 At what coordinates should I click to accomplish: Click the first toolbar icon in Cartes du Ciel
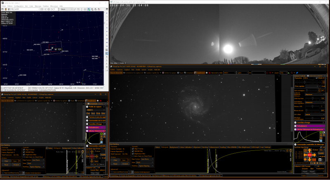point(2,9)
